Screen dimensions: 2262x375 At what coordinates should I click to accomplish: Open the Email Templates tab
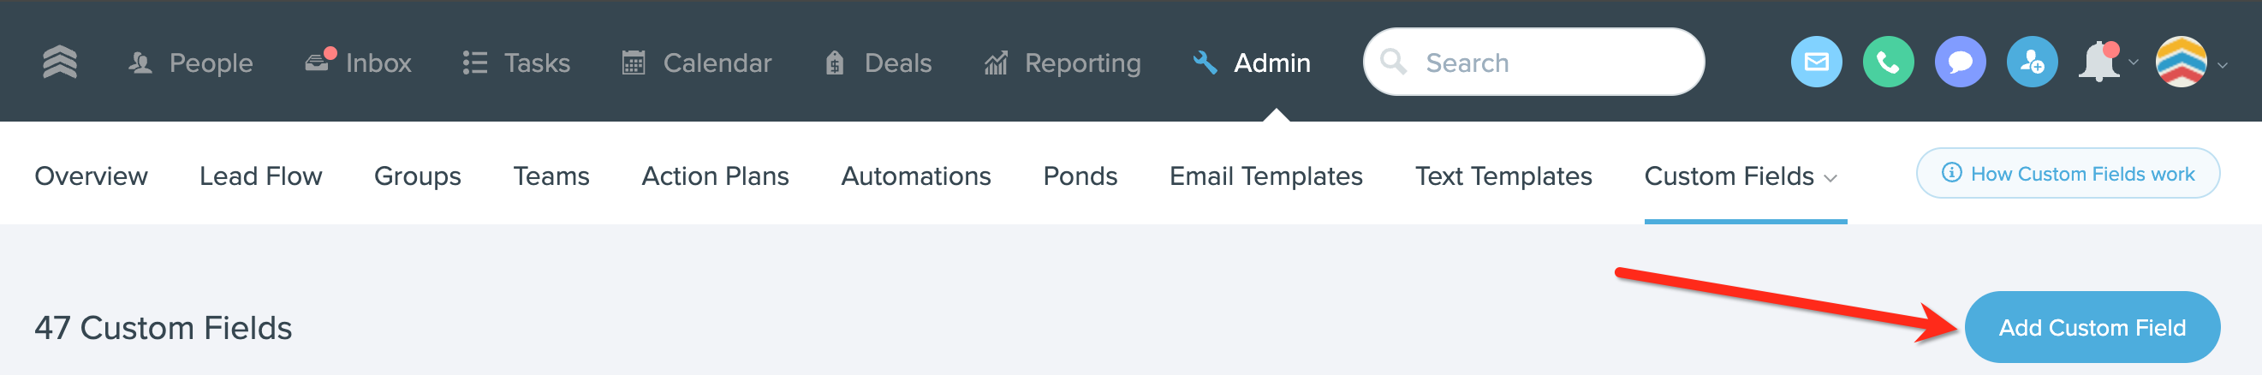coord(1265,176)
